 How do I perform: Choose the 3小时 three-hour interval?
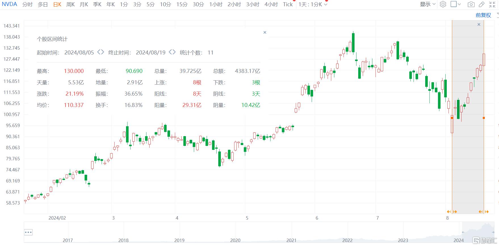click(253, 4)
